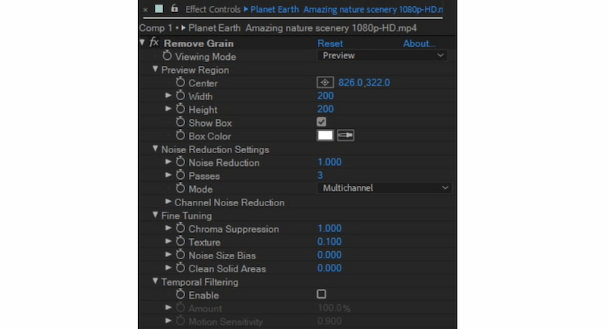Toggle the fx switch for Remove Grain
This screenshot has height=329, width=607.
(x=154, y=42)
